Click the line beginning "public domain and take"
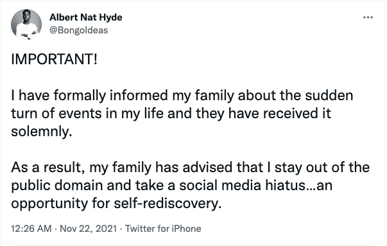This screenshot has width=387, height=246. (x=171, y=186)
